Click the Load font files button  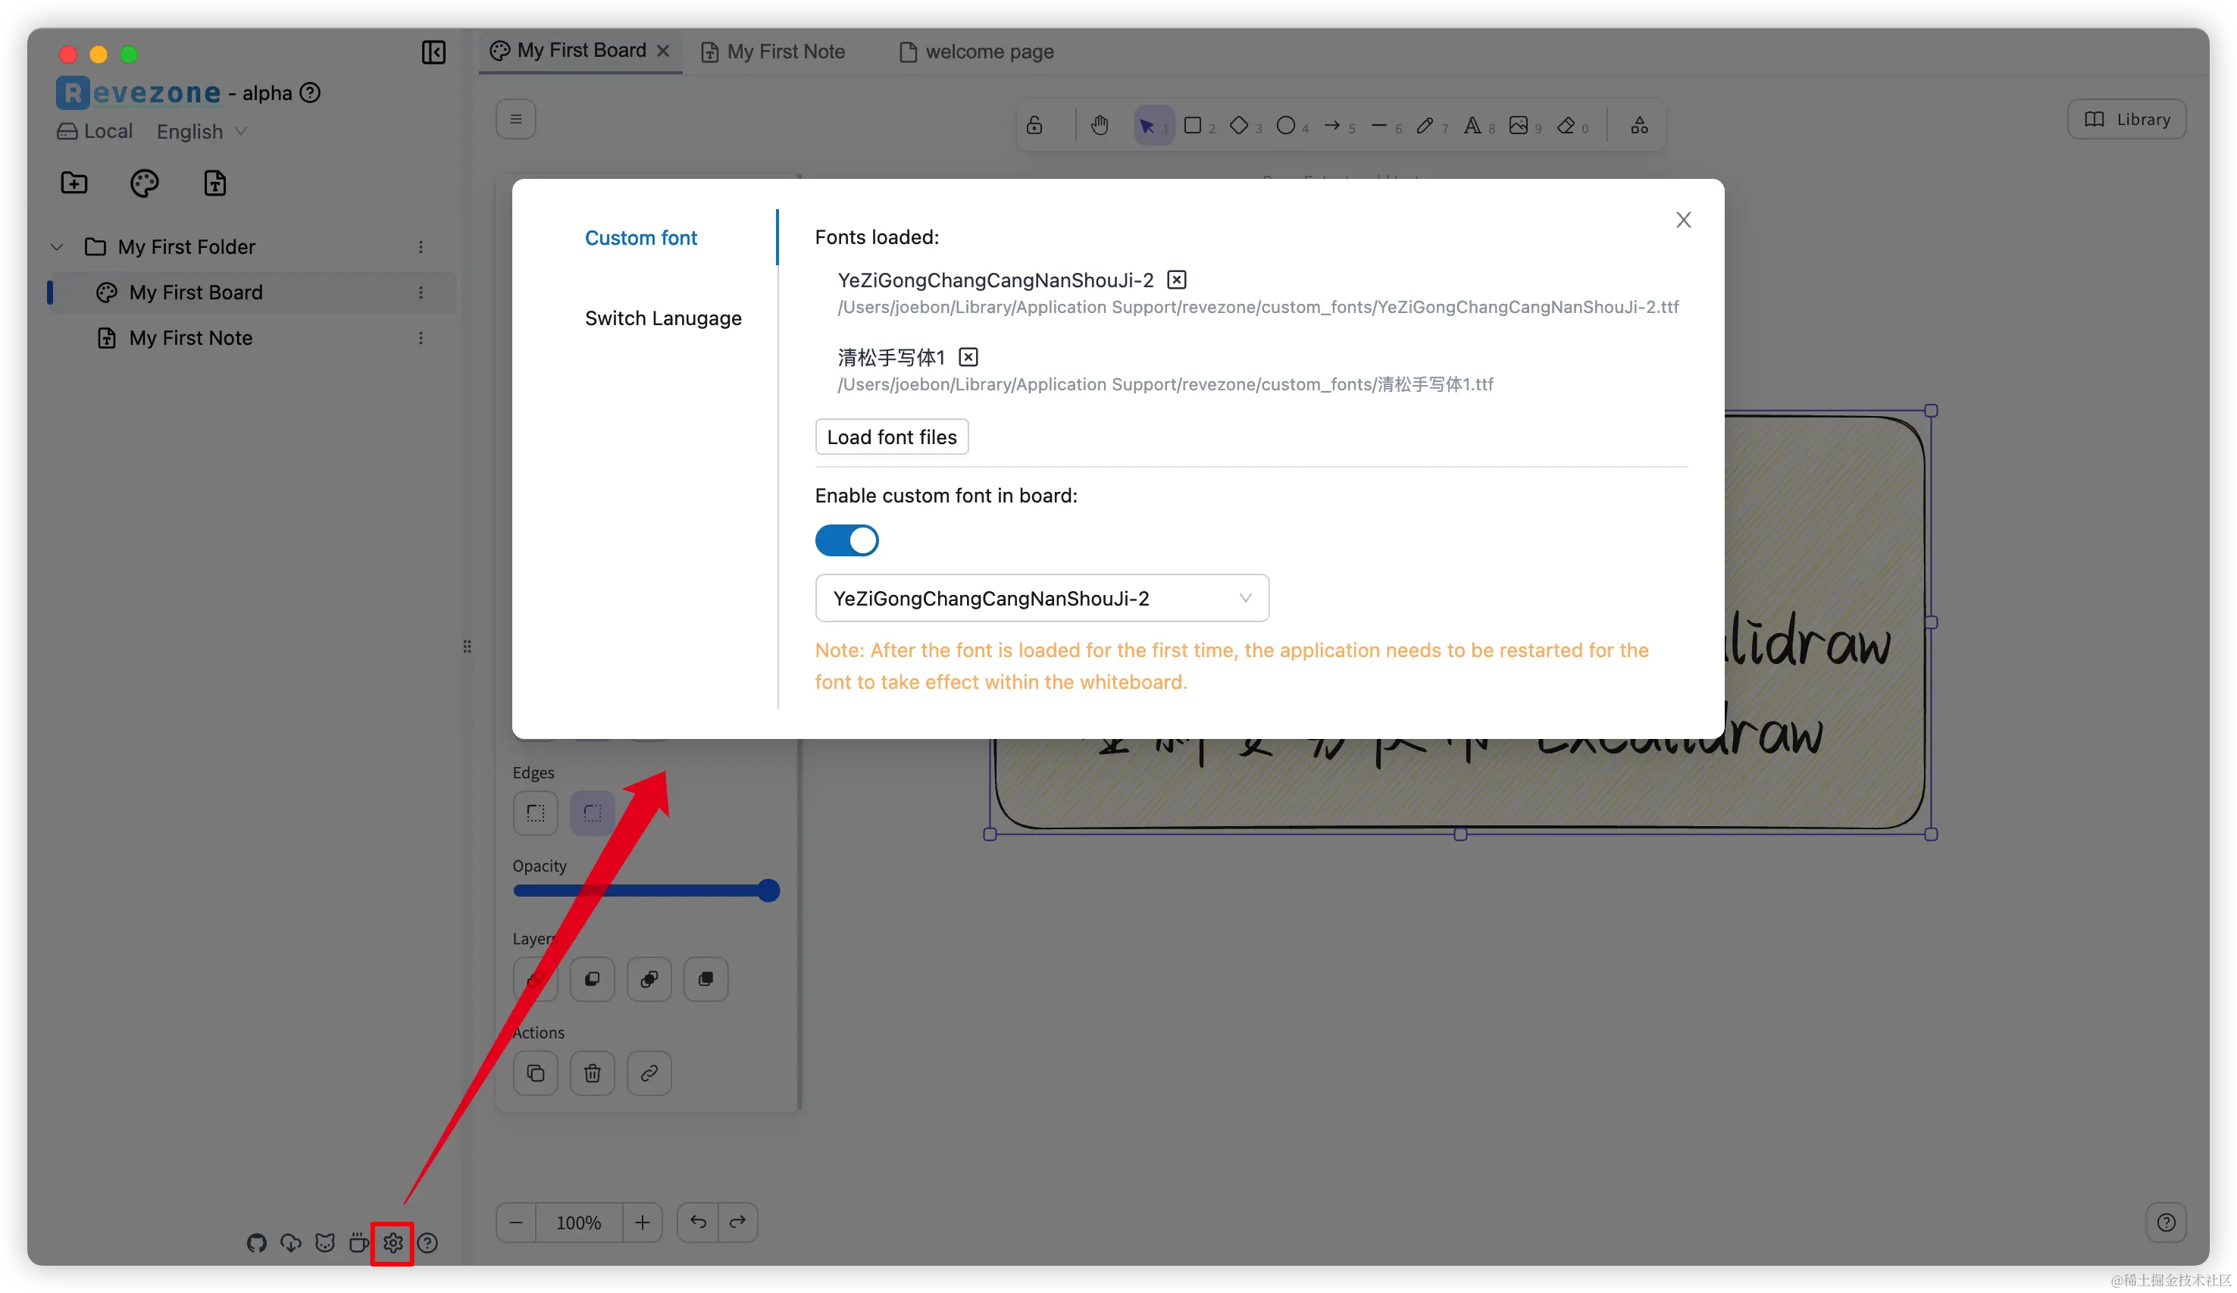click(891, 437)
